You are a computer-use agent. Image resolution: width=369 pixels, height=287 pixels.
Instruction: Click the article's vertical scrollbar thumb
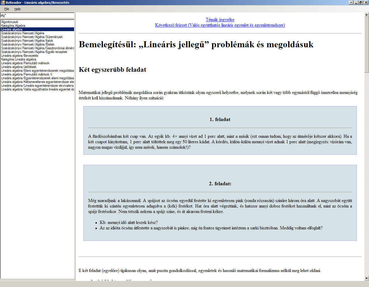[x=367, y=44]
